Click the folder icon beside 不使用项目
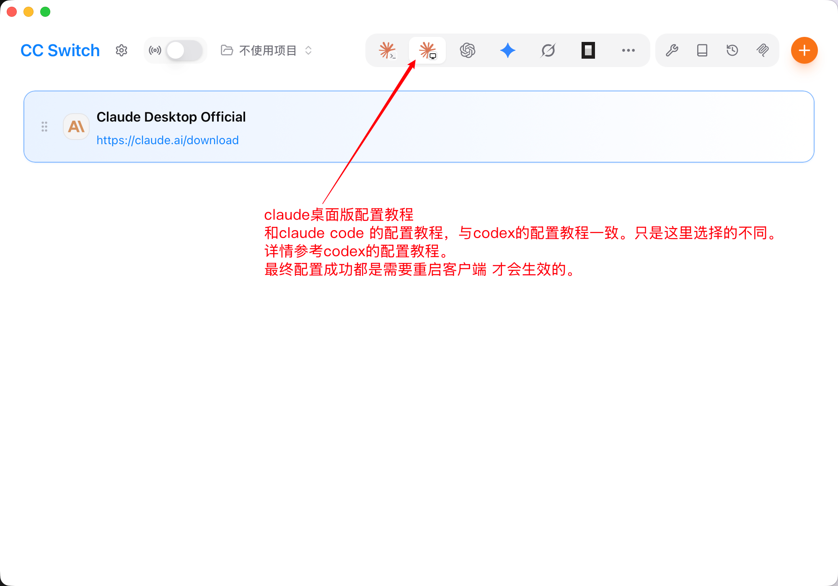838x586 pixels. [227, 50]
